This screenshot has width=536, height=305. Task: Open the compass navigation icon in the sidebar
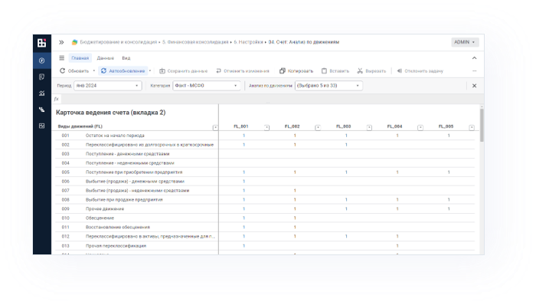tap(41, 61)
